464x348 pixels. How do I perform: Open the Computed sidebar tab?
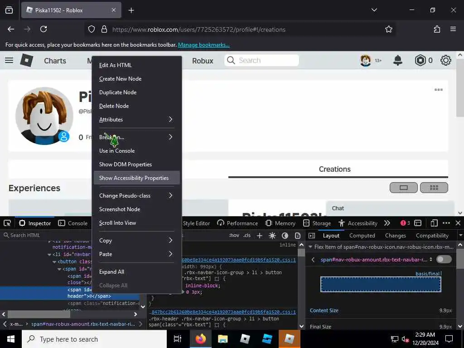point(362,236)
